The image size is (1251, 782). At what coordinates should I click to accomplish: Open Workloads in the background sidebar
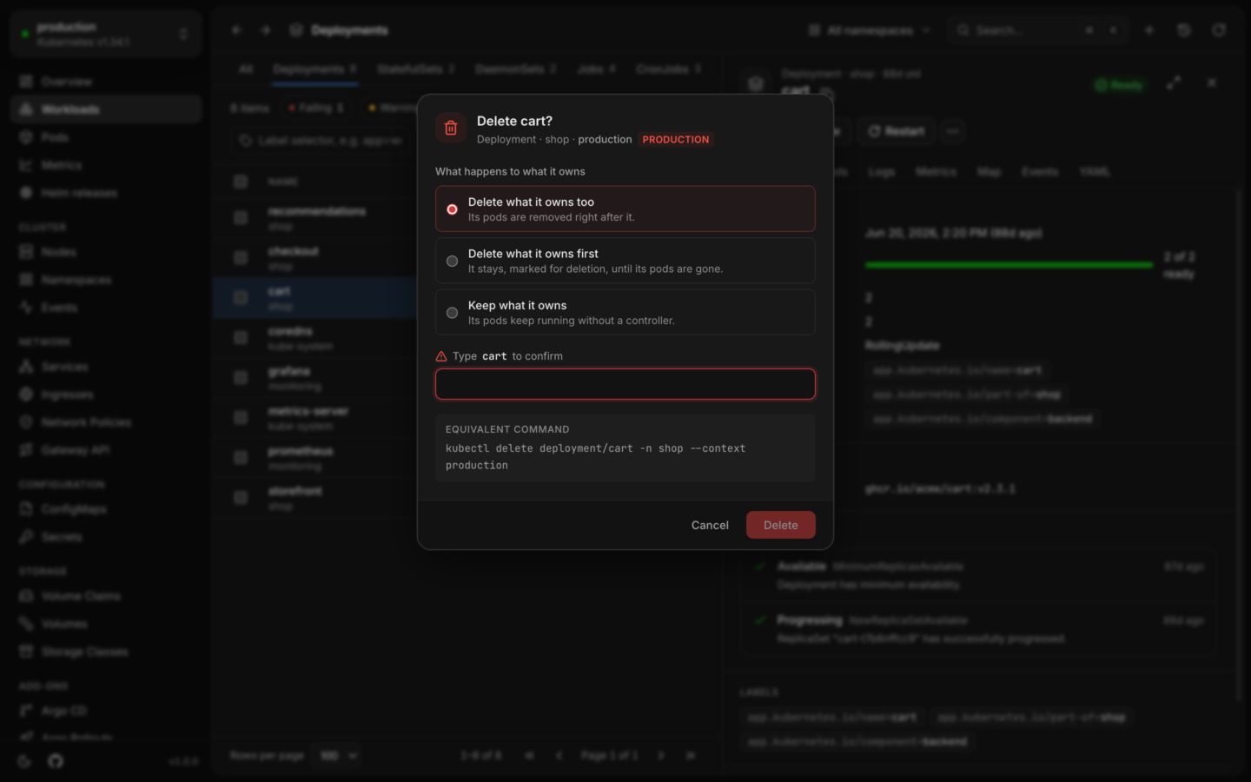(106, 109)
